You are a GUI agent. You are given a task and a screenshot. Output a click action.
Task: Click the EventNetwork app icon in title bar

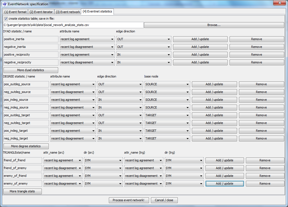(x=4, y=4)
